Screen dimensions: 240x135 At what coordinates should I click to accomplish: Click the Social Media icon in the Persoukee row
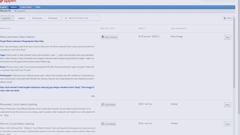(103, 104)
